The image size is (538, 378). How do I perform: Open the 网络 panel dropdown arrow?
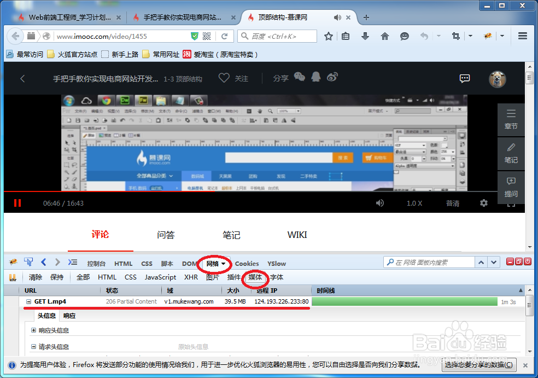(224, 264)
